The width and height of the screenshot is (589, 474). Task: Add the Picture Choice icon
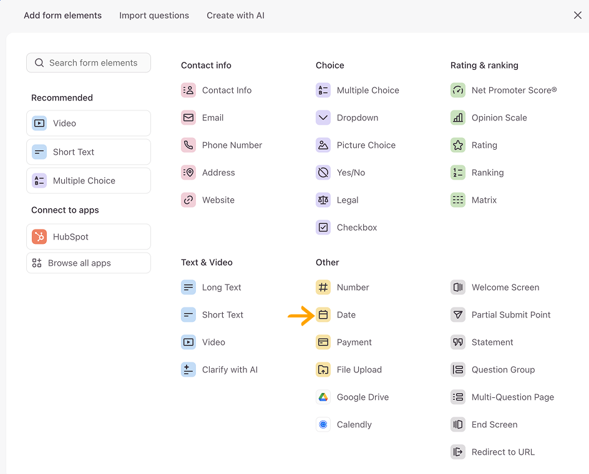pos(323,145)
